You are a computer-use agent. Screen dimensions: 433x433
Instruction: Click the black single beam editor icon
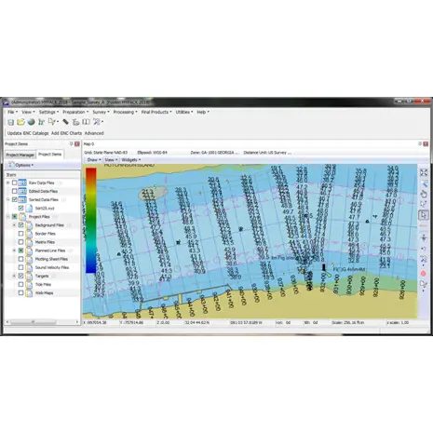coord(65,122)
